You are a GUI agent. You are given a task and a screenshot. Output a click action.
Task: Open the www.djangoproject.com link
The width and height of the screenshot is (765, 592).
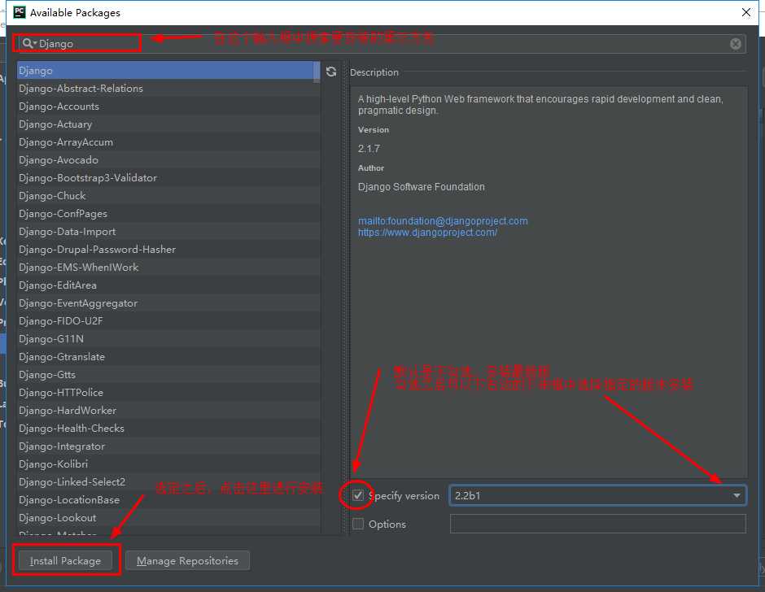[x=427, y=233]
